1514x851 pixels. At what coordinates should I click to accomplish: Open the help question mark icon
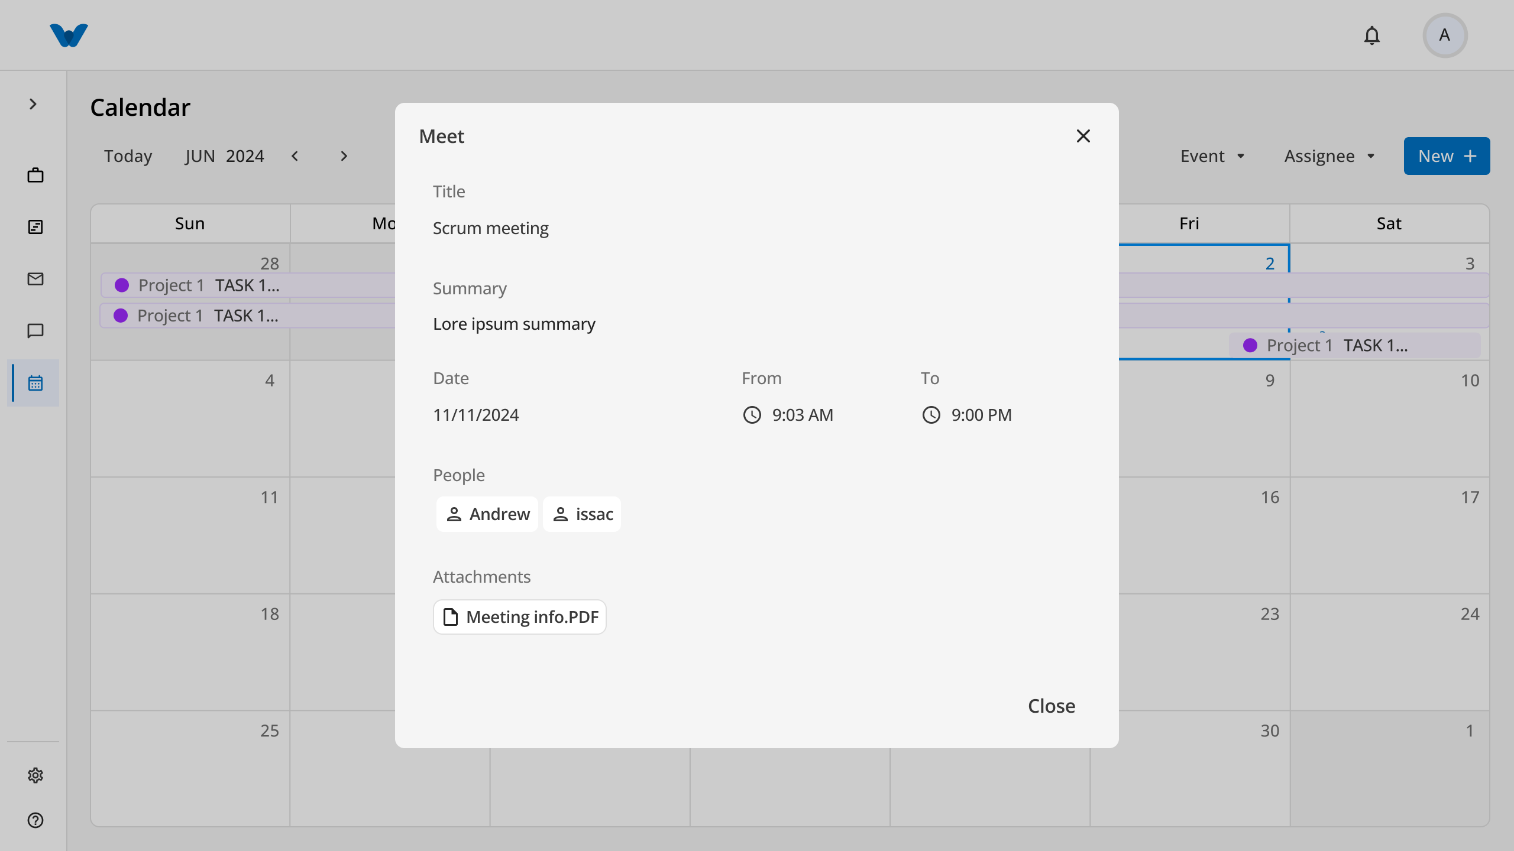tap(35, 820)
